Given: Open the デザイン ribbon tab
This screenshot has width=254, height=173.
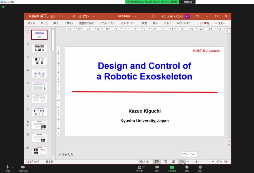Looking at the screenshot, I should click(x=69, y=23).
